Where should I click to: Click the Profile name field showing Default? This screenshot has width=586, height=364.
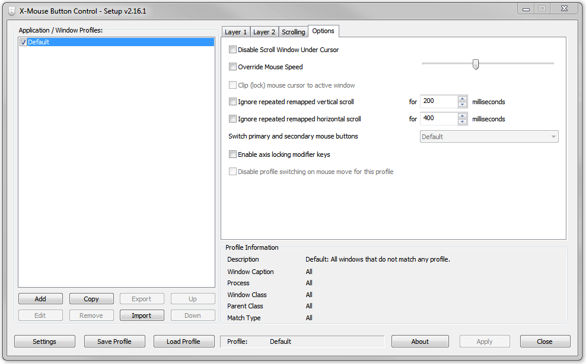click(302, 342)
